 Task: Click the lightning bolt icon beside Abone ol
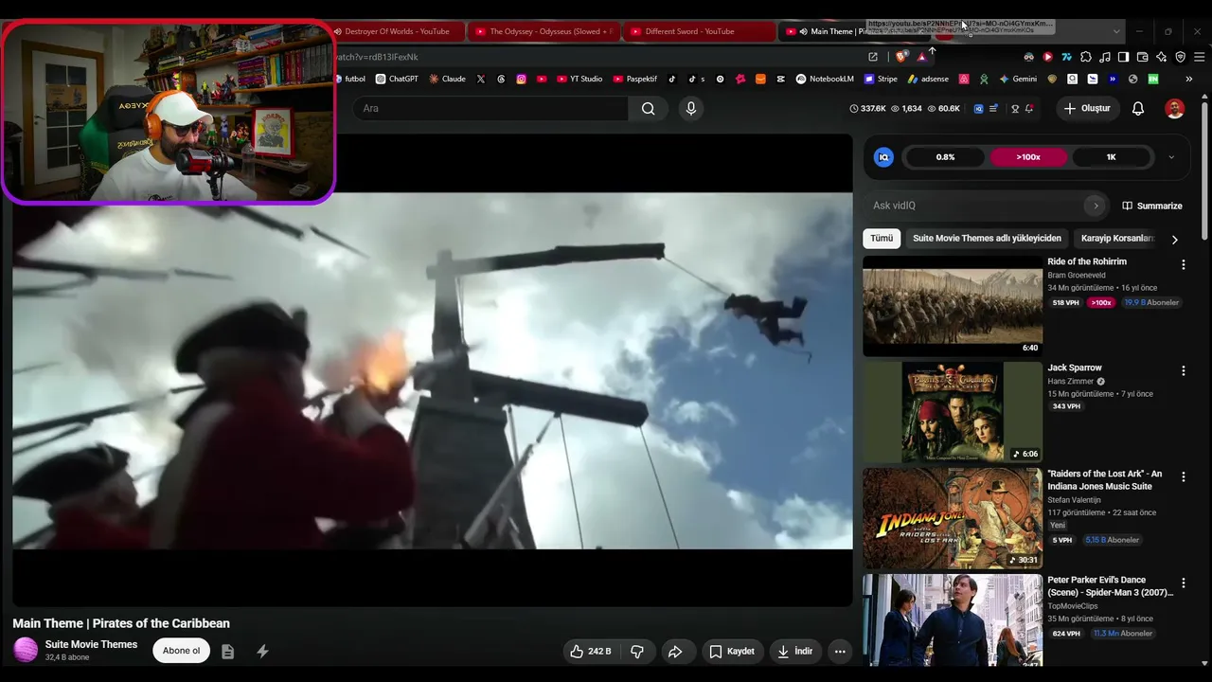[x=262, y=652]
